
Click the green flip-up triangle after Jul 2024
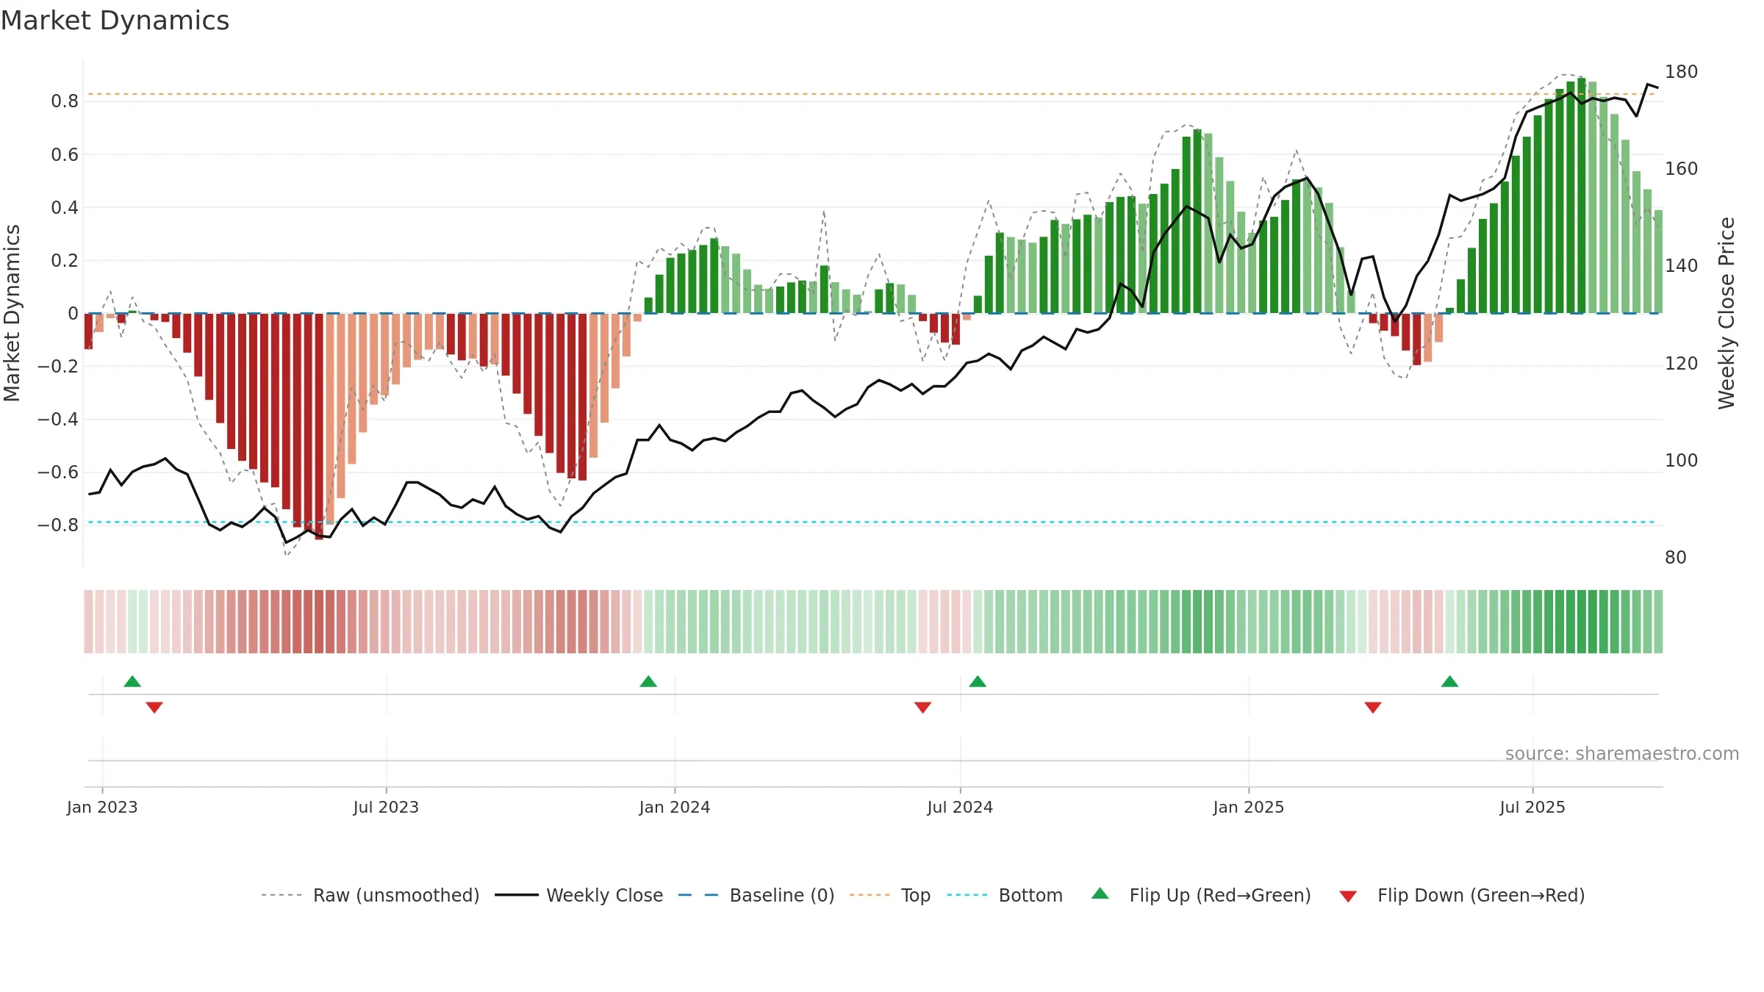click(x=978, y=682)
